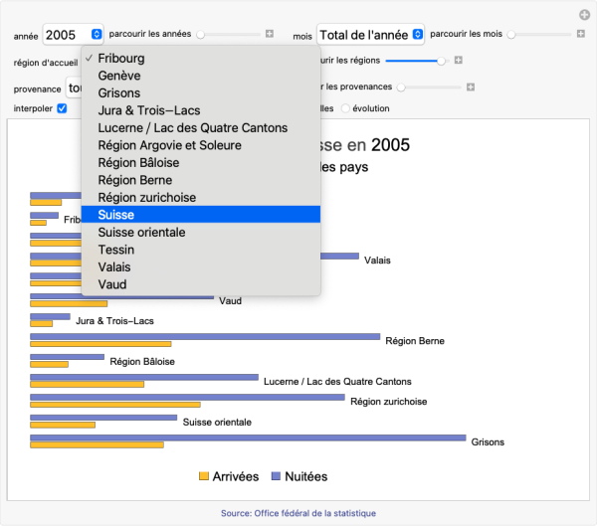The image size is (597, 526).
Task: Expand the regions slider plus icon
Action: click(458, 61)
